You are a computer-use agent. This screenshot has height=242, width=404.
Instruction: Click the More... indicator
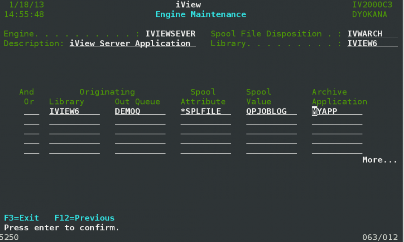pyautogui.click(x=380, y=160)
